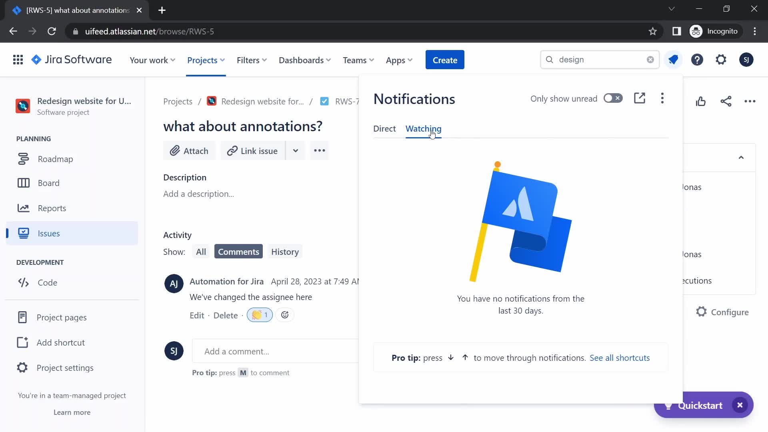768x432 pixels.
Task: Expand the Link issue dropdown arrow
Action: pyautogui.click(x=296, y=151)
